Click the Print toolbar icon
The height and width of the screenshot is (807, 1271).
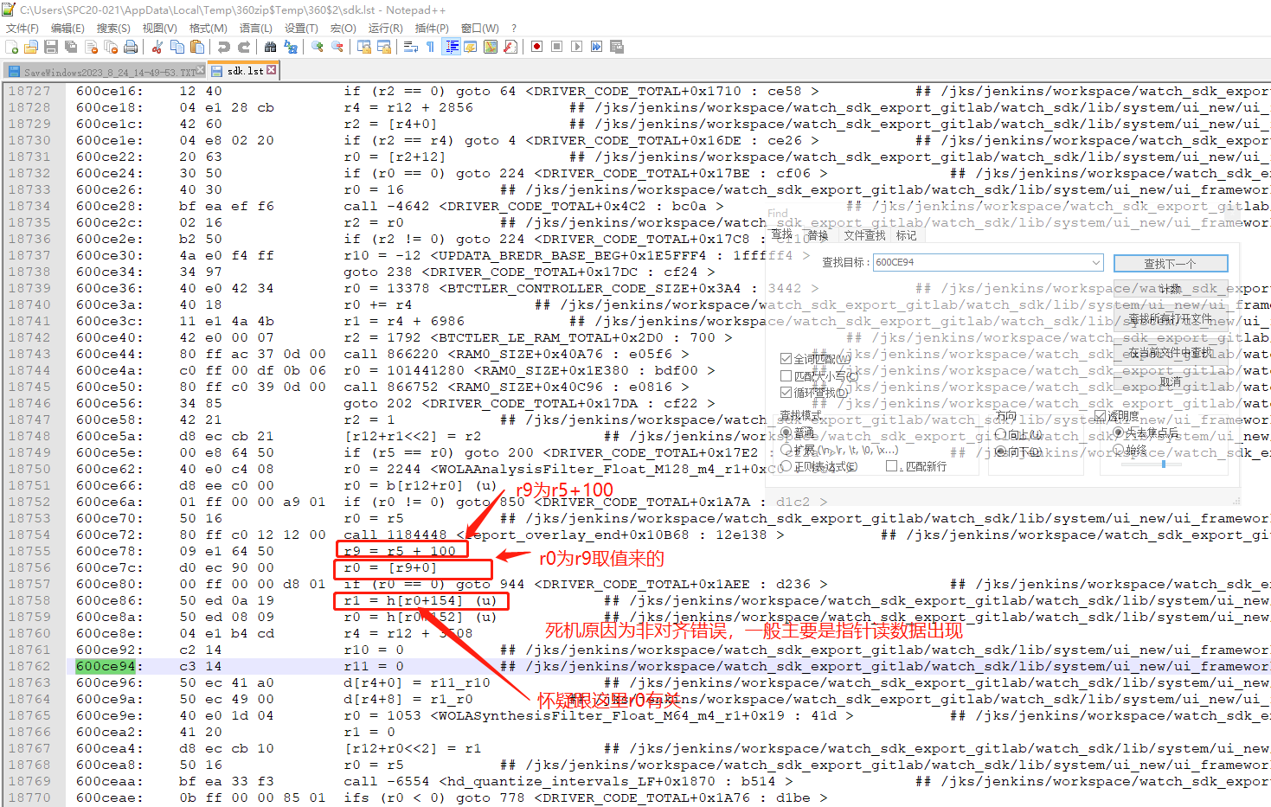pos(131,47)
